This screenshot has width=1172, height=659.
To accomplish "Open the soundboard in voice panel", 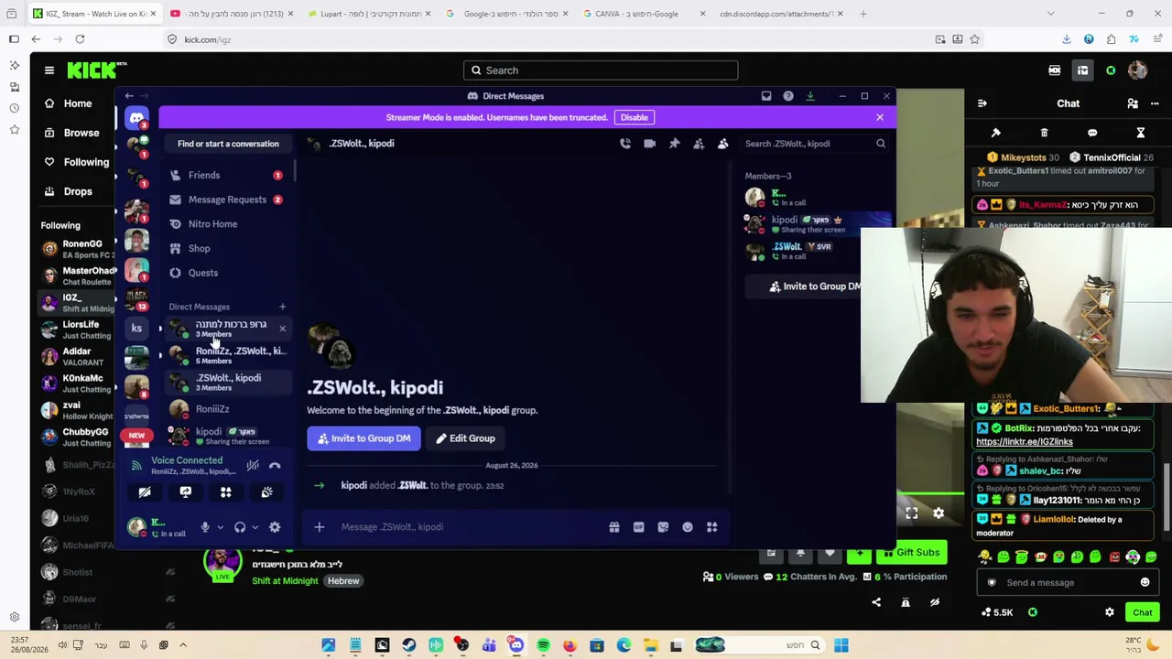I will pyautogui.click(x=266, y=492).
